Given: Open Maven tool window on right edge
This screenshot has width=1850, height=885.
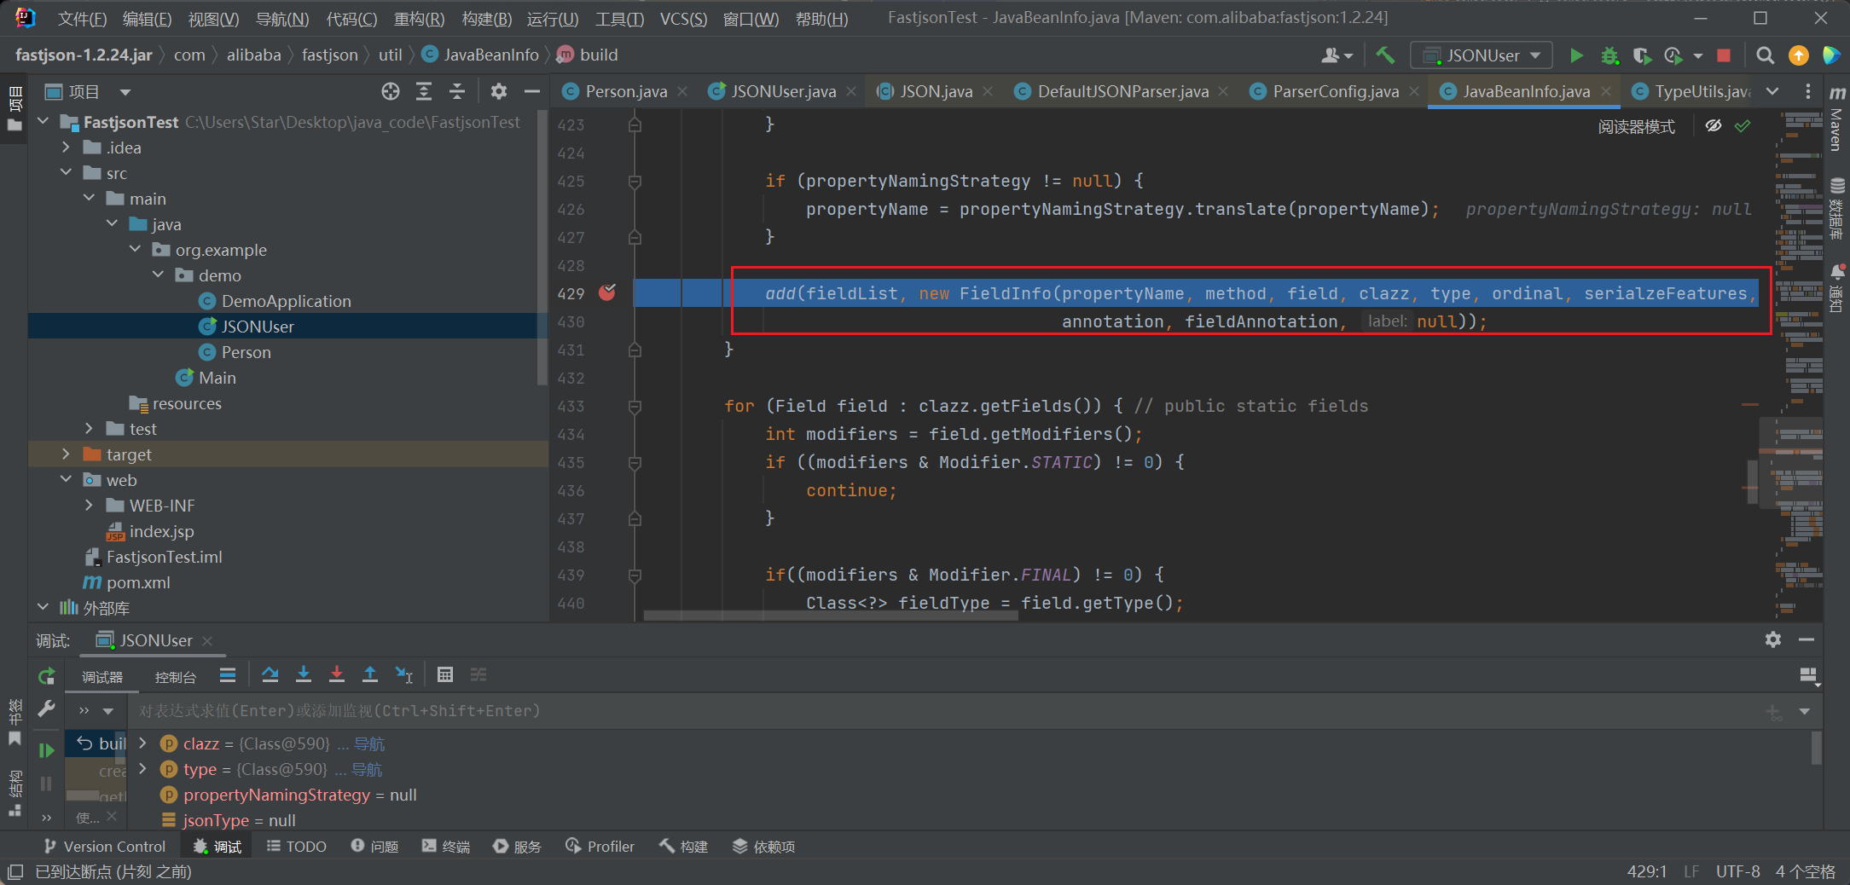Looking at the screenshot, I should (1837, 119).
